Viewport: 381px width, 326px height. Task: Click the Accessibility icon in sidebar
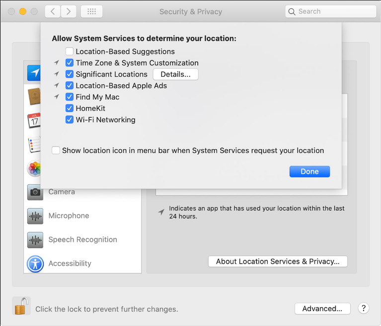(35, 264)
